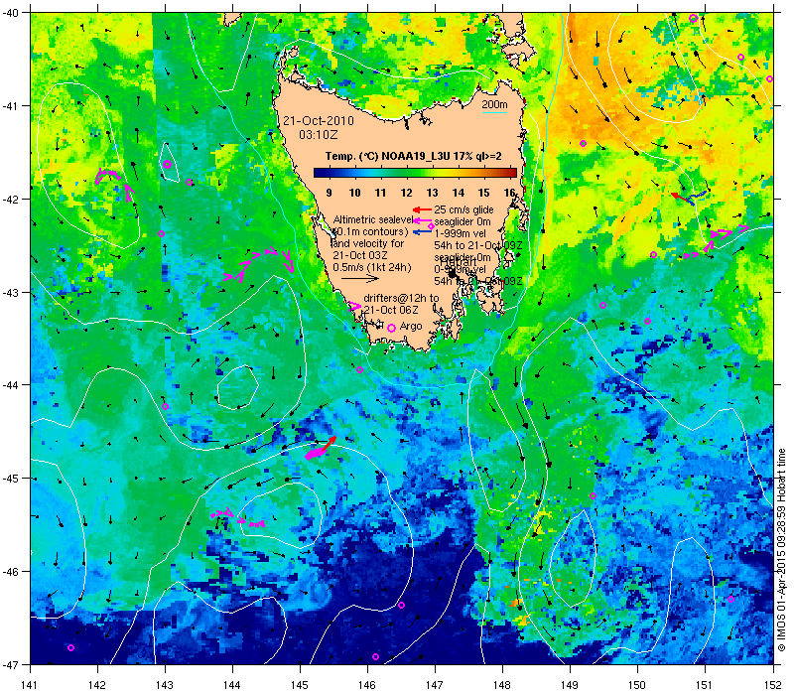This screenshot has height=695, width=794.
Task: Click the 03:10Z time label
Action: [318, 135]
